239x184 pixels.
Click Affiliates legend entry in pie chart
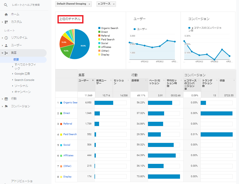105,47
